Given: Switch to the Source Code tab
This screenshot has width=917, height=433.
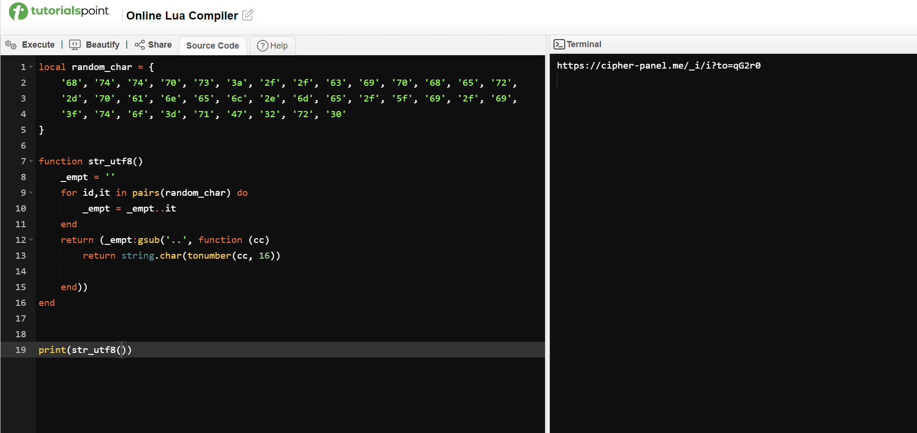Looking at the screenshot, I should point(213,46).
